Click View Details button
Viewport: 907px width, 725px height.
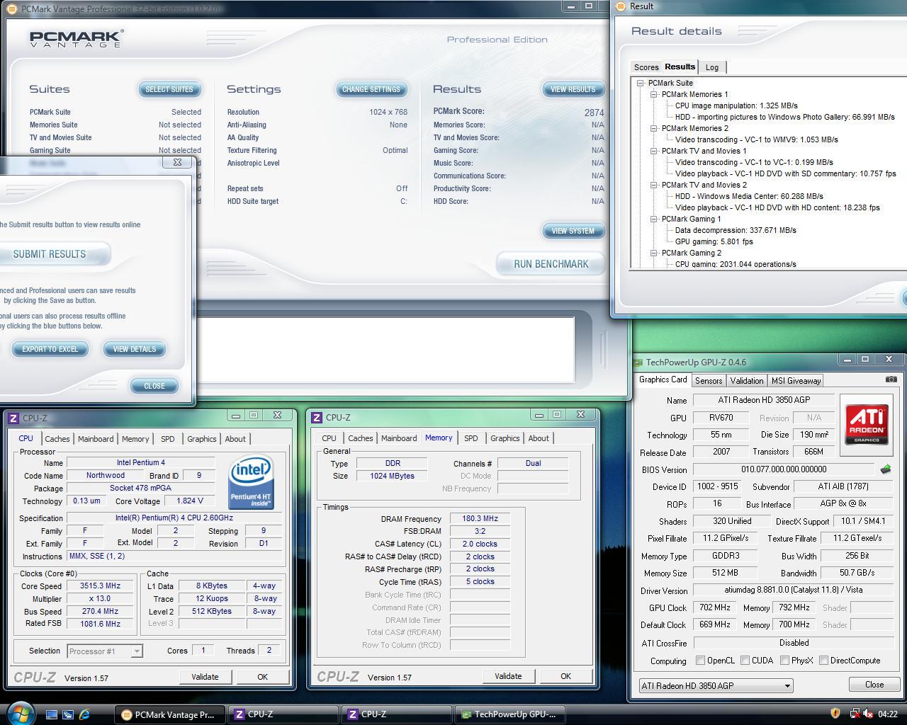point(135,349)
